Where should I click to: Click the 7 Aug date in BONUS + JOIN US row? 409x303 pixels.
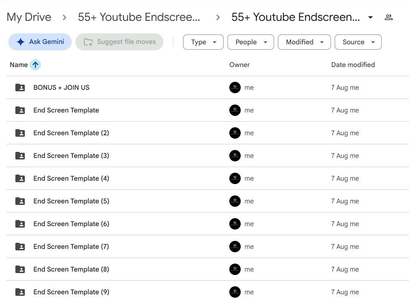[345, 87]
